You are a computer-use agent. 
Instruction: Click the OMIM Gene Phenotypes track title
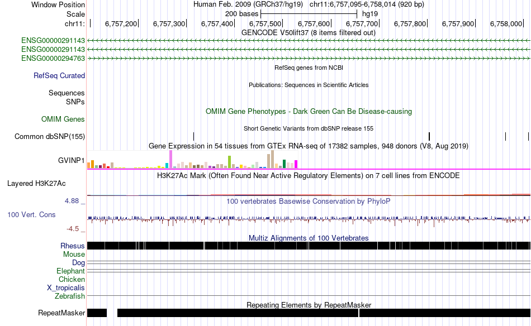(309, 111)
